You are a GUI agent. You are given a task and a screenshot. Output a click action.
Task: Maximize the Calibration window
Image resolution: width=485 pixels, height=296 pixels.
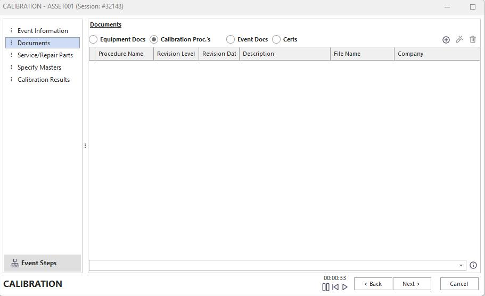click(473, 7)
